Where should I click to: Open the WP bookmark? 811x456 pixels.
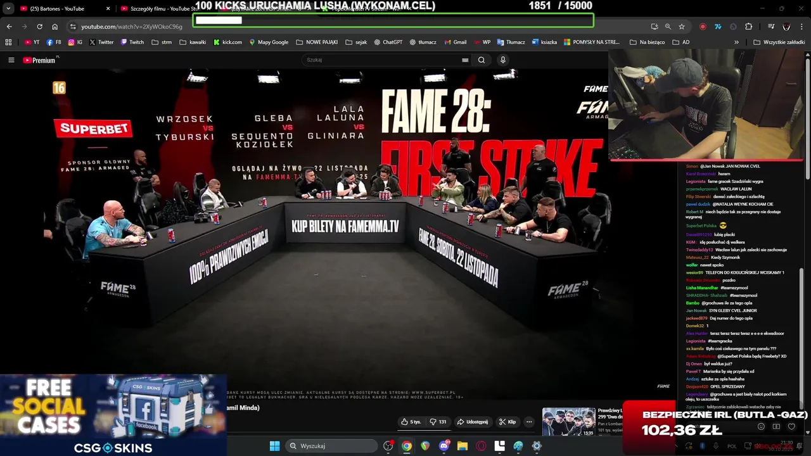tap(482, 42)
